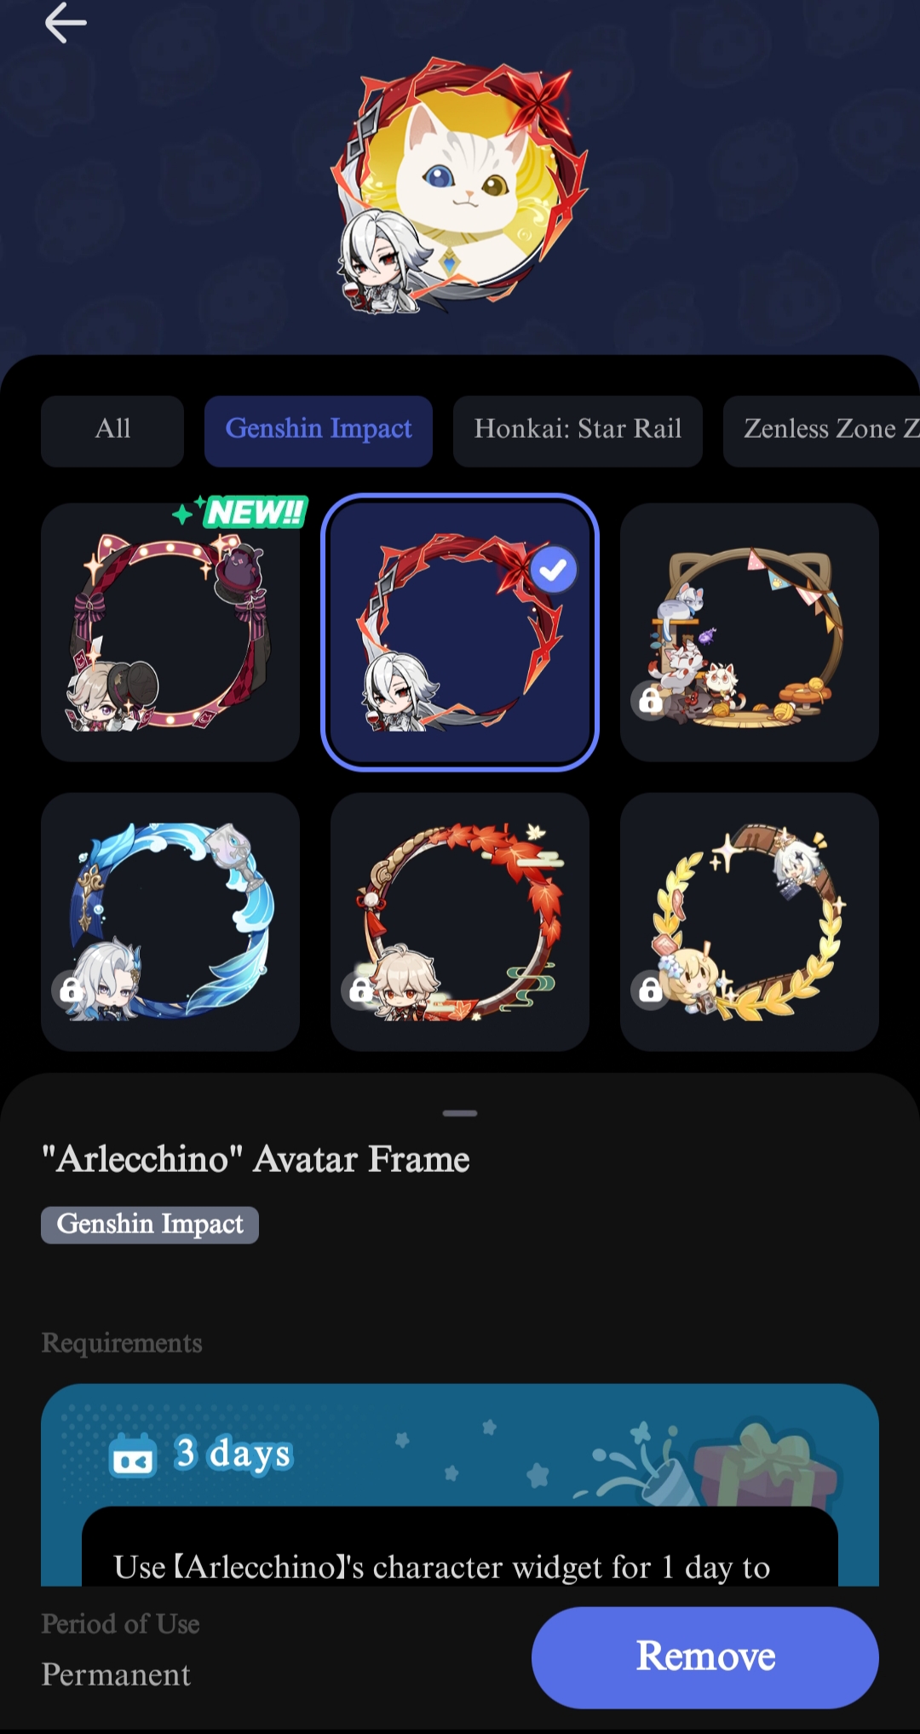This screenshot has width=920, height=1734.
Task: Select the cat tower locked avatar frame
Action: point(750,632)
